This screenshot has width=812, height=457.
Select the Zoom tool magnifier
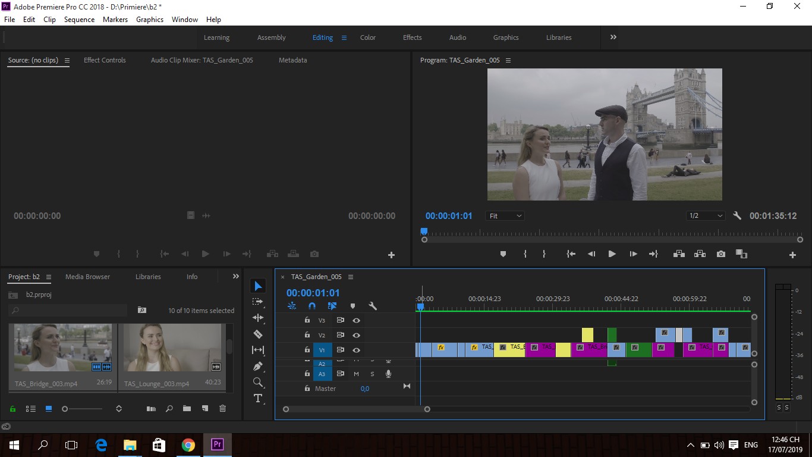coord(258,382)
